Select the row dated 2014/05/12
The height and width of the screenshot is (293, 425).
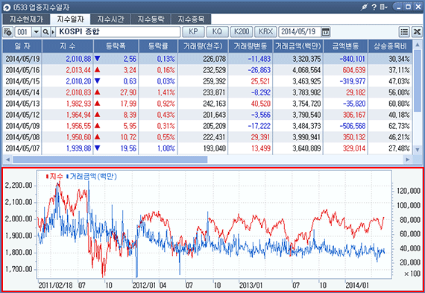207,115
